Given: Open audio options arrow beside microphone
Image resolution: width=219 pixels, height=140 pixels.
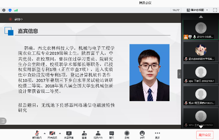Looking at the screenshot, I should [45, 134].
